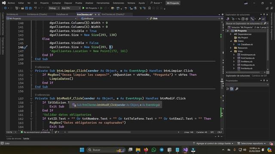The image size is (275, 154).
Task: Click the Windows Start button
Action: coord(82,150)
